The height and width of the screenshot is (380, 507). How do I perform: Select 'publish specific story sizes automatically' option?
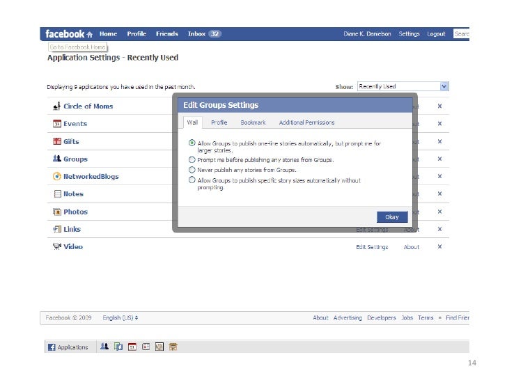point(192,180)
